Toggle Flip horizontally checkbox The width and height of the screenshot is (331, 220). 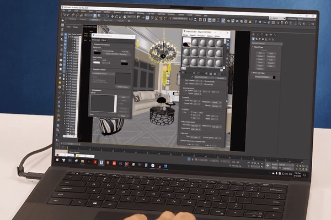tap(204, 81)
